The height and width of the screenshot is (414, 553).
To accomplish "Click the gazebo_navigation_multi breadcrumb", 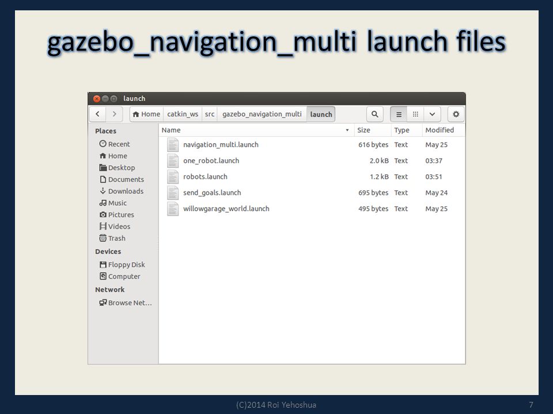I will click(x=262, y=114).
